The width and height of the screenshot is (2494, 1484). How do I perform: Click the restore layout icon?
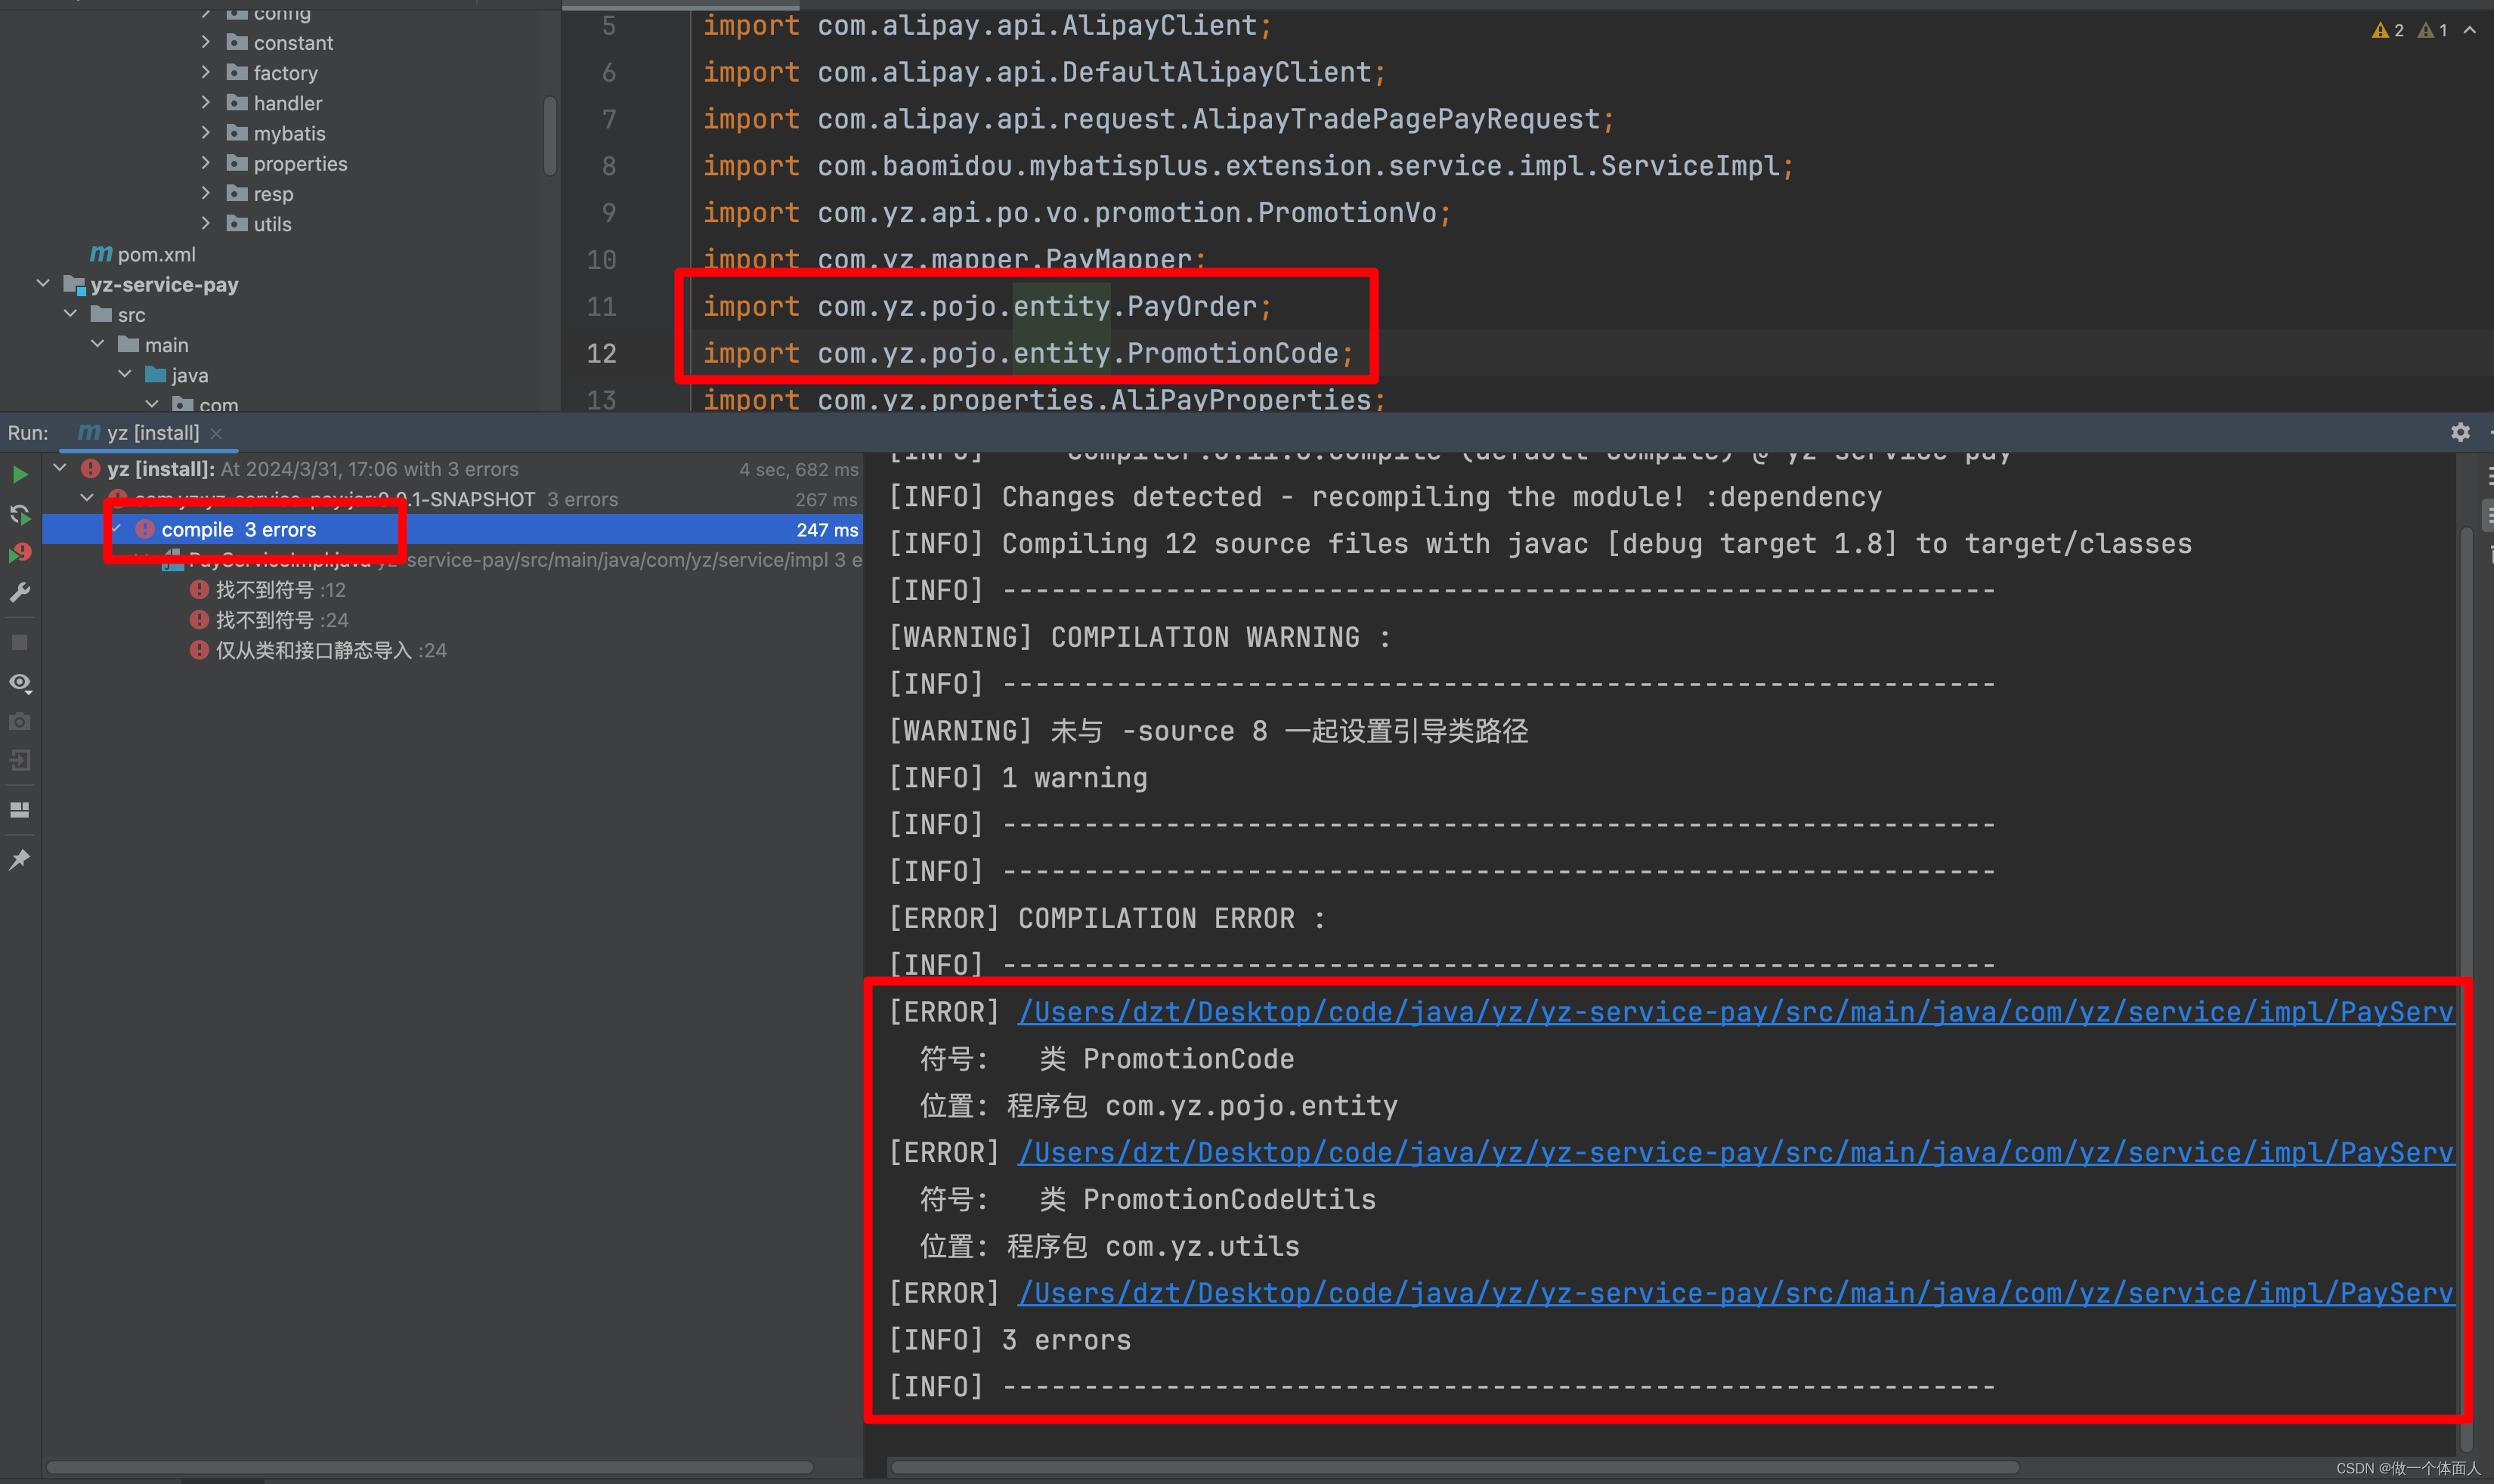[20, 810]
